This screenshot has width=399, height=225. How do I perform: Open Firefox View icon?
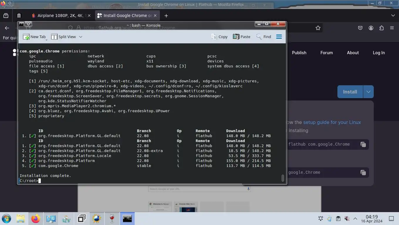point(6,16)
